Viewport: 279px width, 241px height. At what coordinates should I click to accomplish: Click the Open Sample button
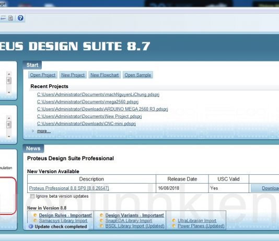[138, 75]
